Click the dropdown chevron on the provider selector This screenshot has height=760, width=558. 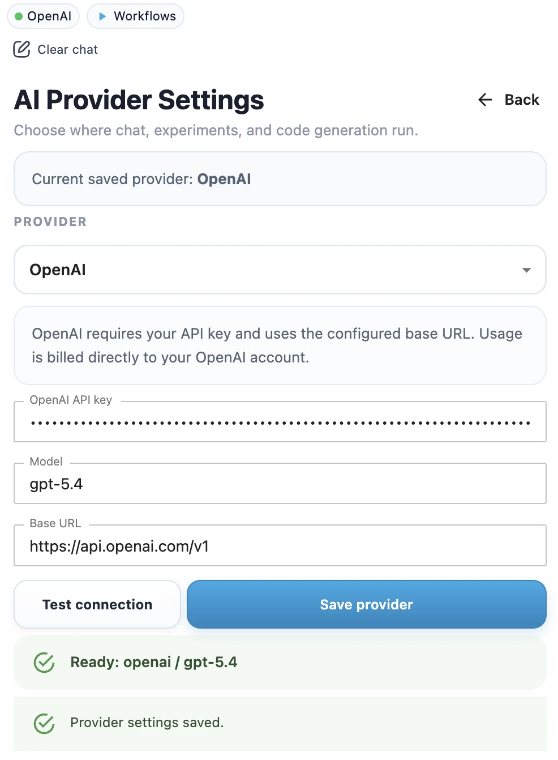click(x=526, y=270)
